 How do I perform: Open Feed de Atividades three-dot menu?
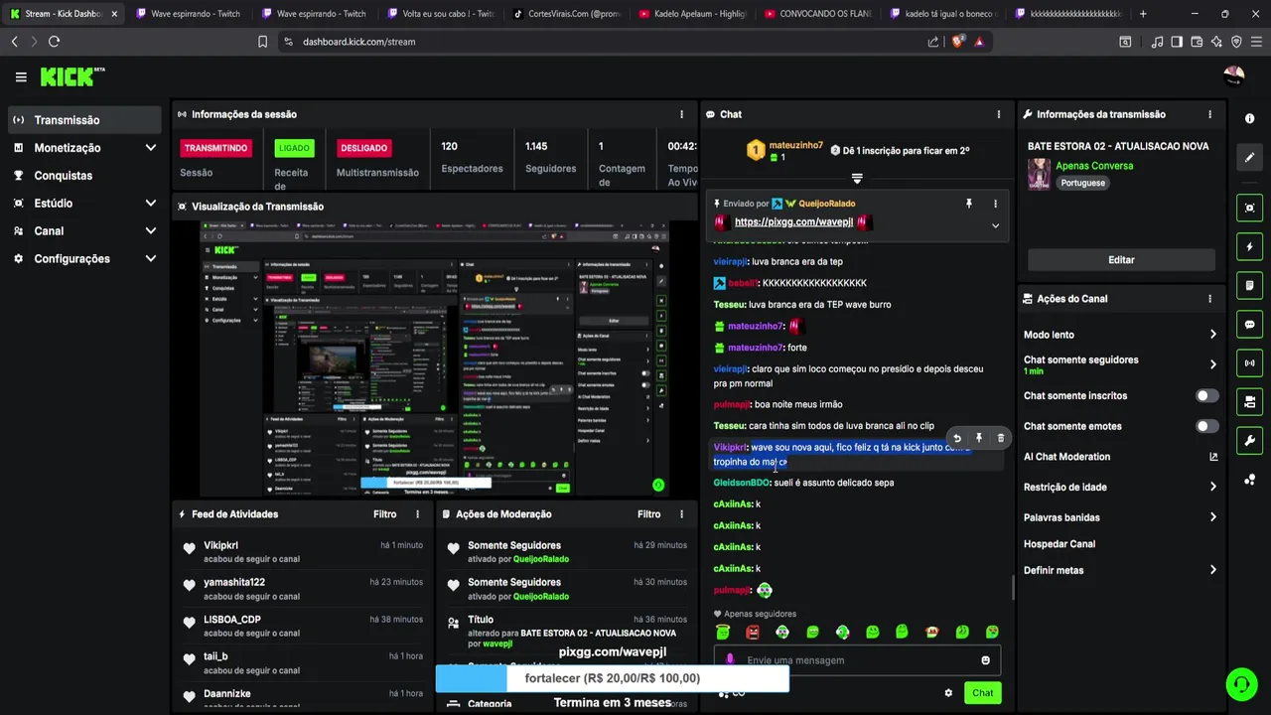417,514
